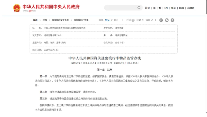Go to 政策 in the breadcrumb
The height and width of the screenshot is (117, 207).
click(45, 20)
